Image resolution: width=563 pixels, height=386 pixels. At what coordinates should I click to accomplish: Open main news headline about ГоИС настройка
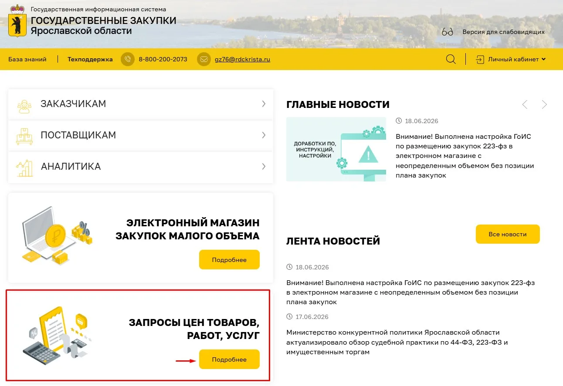click(x=465, y=156)
